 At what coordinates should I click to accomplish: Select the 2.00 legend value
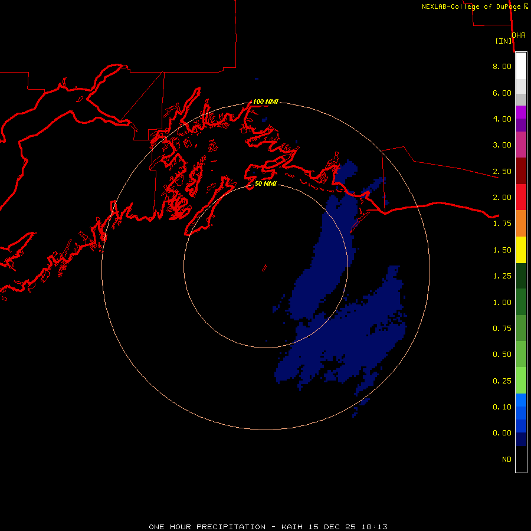tap(502, 198)
